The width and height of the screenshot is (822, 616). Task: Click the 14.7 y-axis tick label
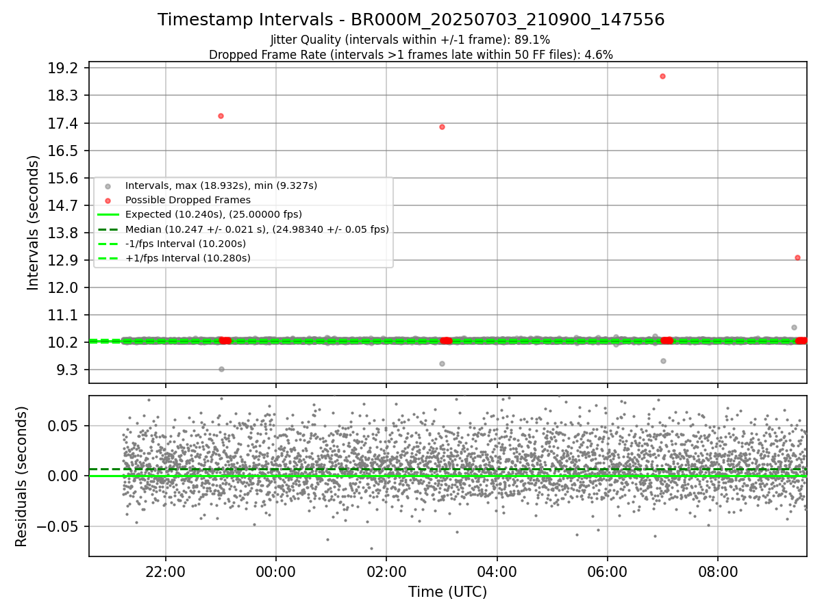click(65, 205)
